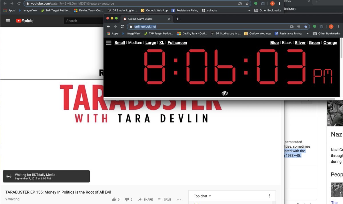The width and height of the screenshot is (343, 204).
Task: Open the Other Bookmarks folder in the clock window
Action: 326,33
